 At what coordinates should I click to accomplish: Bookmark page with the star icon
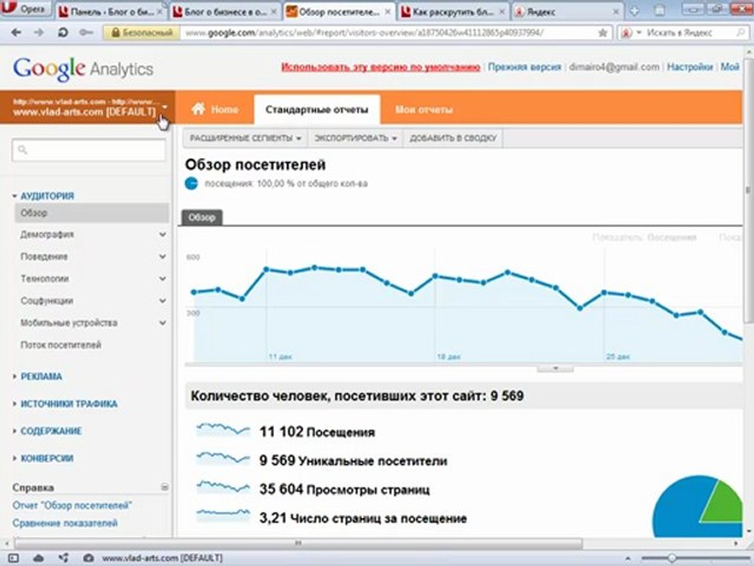(x=602, y=33)
